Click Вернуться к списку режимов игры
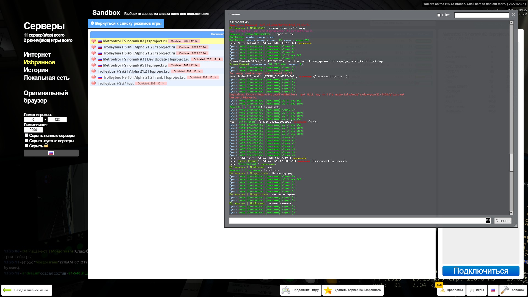 126,23
